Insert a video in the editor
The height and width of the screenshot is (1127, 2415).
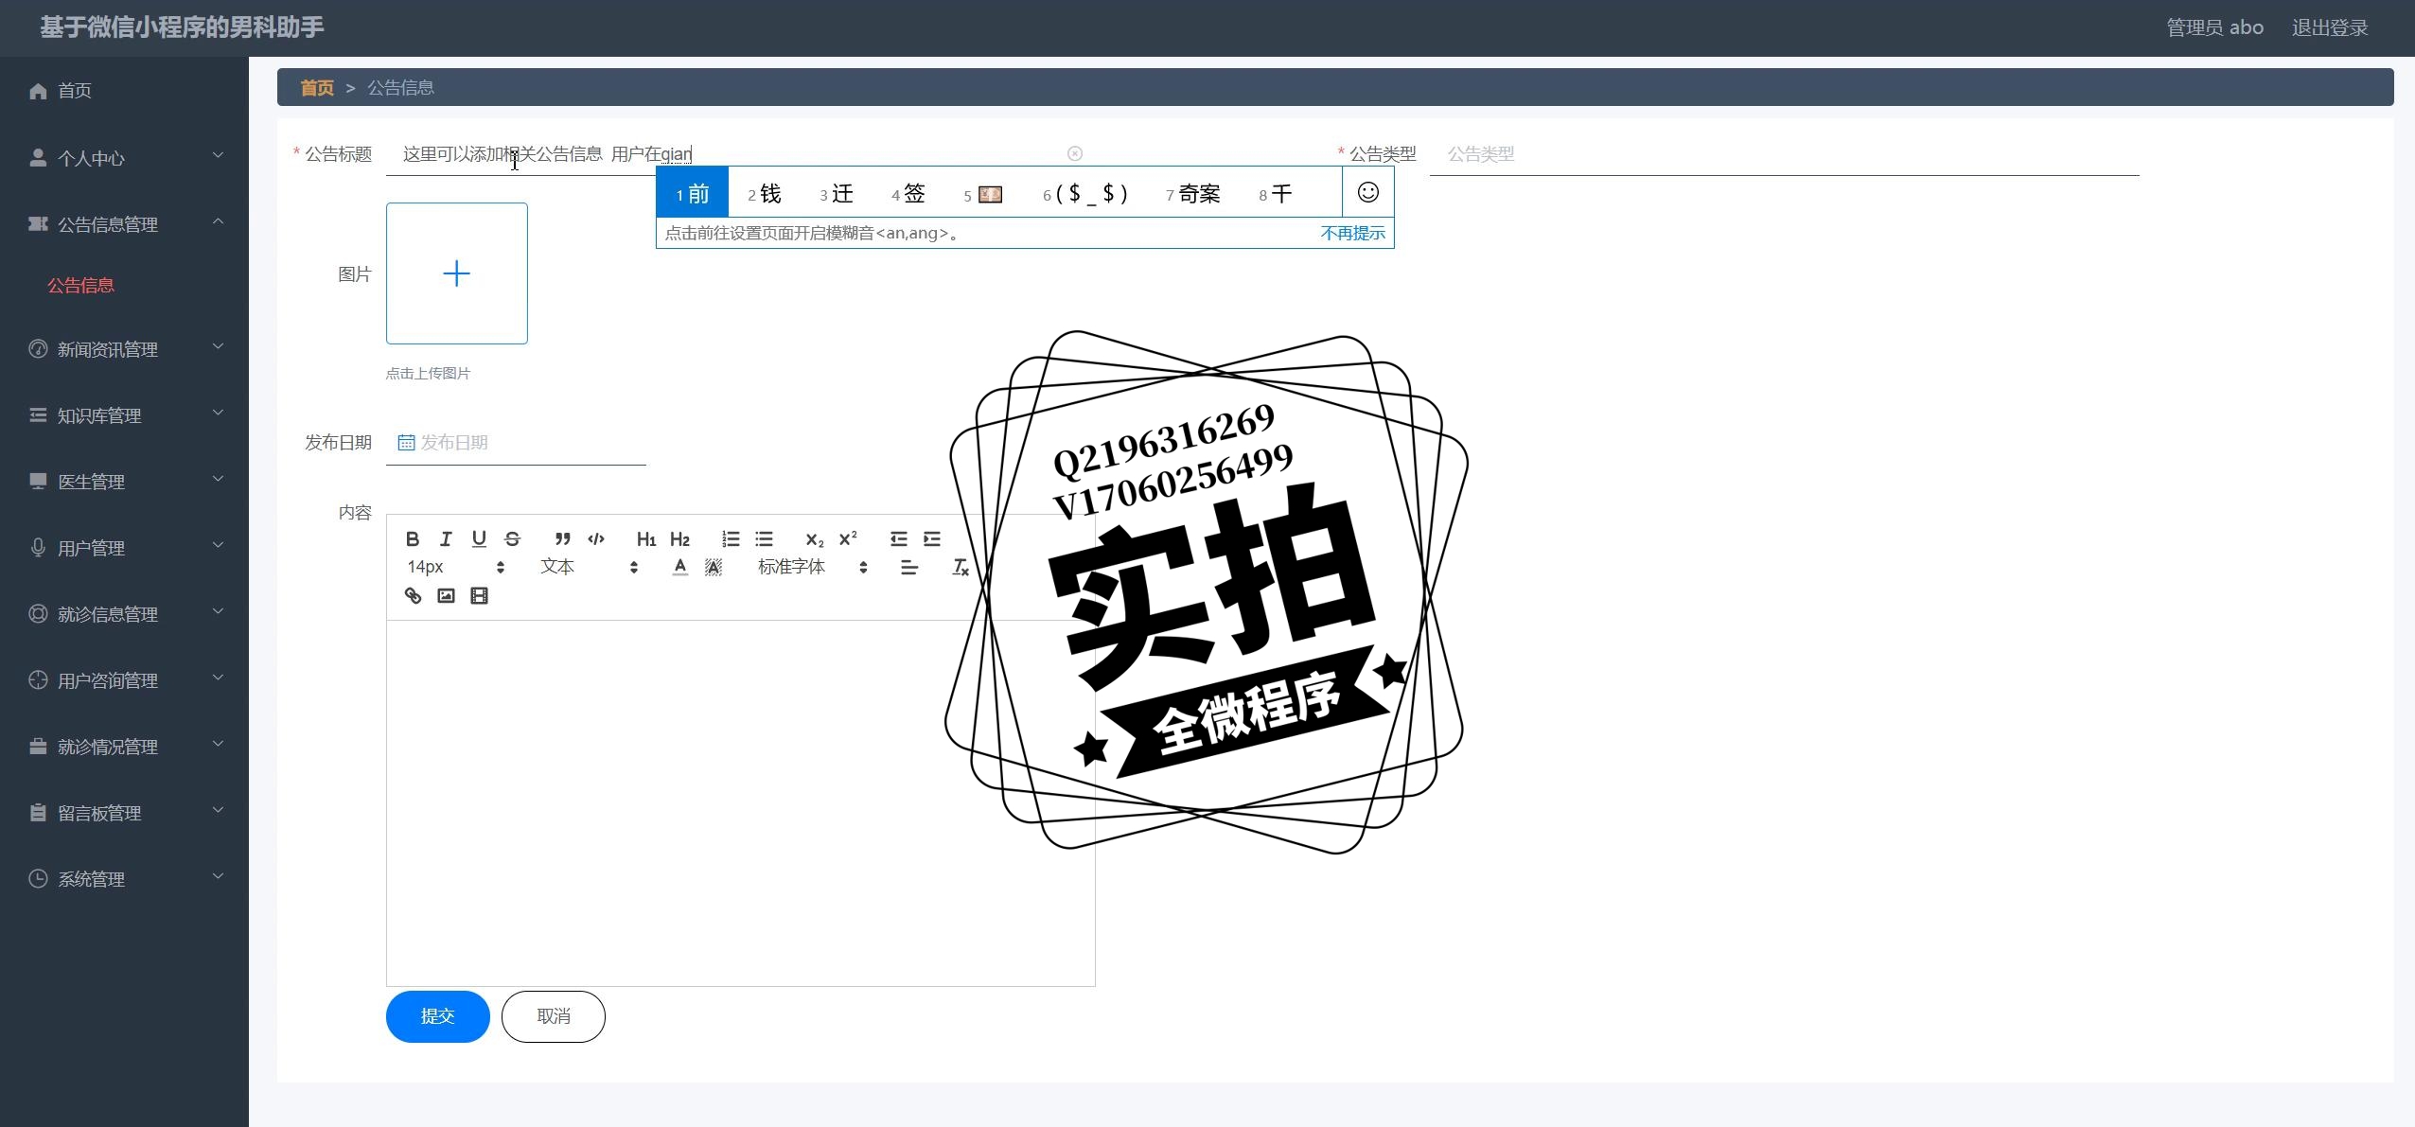[x=479, y=596]
